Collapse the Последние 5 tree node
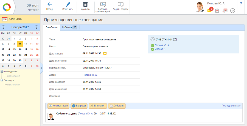The image size is (247, 126). [x=2, y=72]
